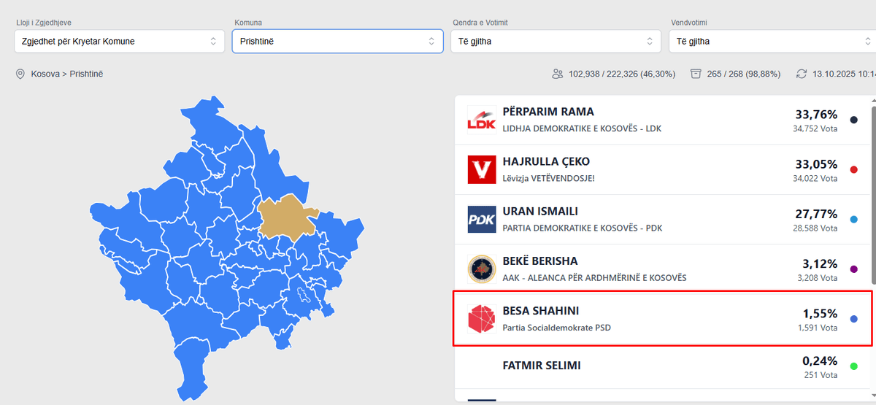The image size is (876, 405).
Task: Click the PSD red polygon logo
Action: (x=482, y=319)
